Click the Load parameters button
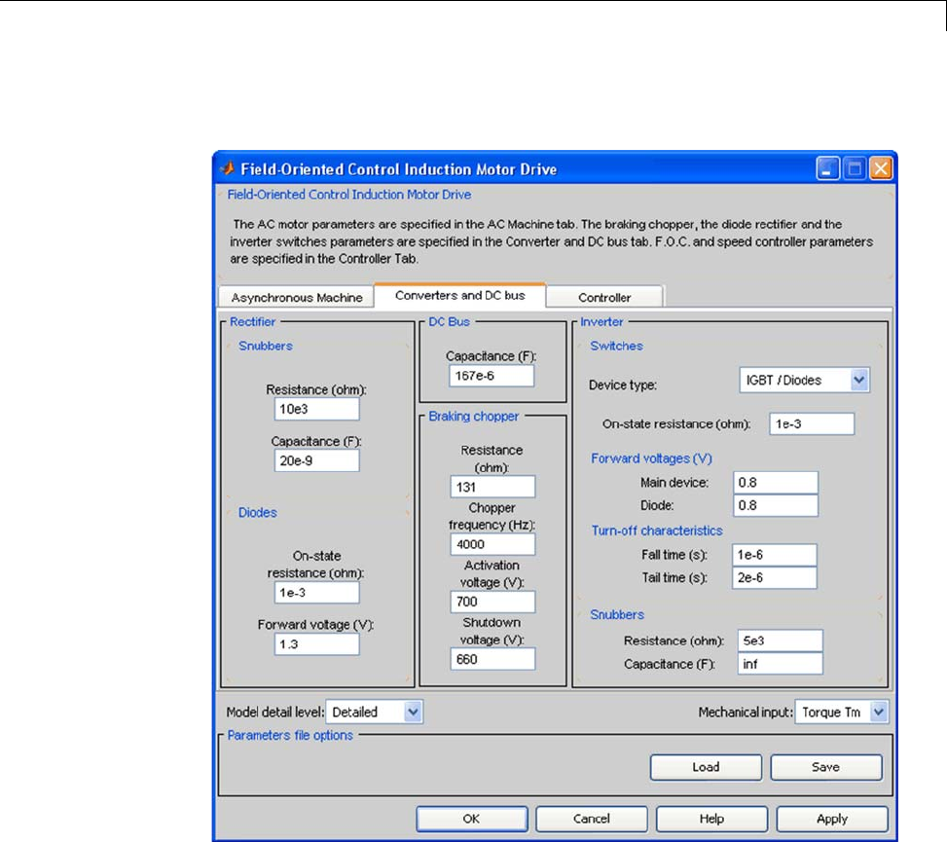947x842 pixels. tap(706, 767)
